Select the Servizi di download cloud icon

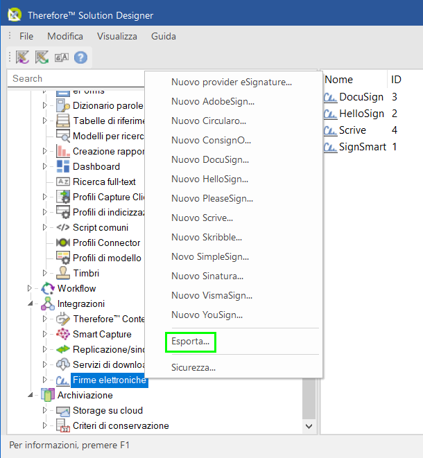click(63, 364)
